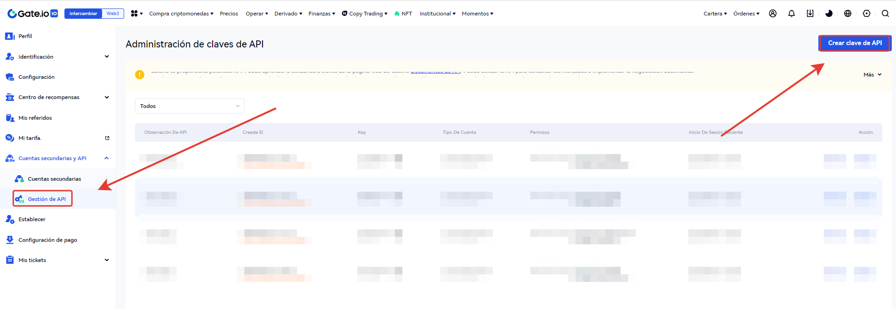
Task: Open the Derivado menu
Action: click(x=288, y=14)
